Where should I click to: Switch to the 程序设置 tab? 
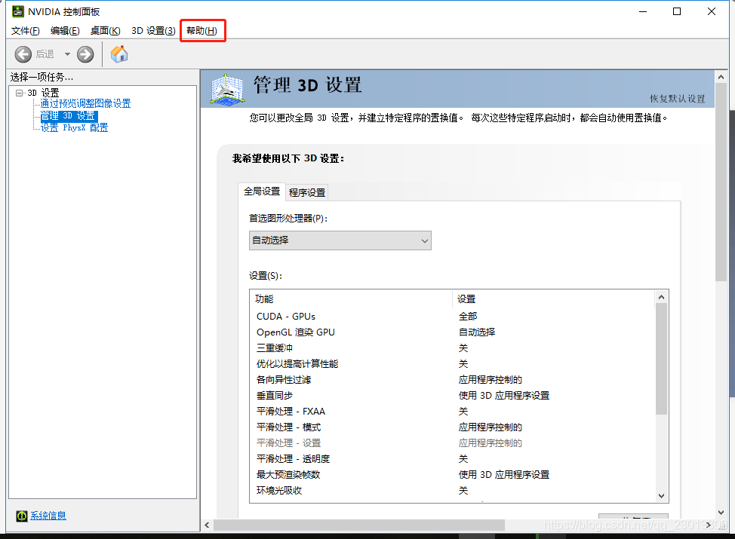307,192
